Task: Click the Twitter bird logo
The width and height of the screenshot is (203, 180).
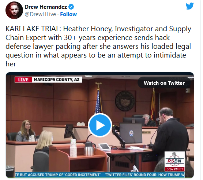Action: [189, 6]
